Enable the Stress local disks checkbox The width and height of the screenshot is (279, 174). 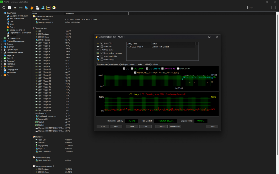pos(102,56)
